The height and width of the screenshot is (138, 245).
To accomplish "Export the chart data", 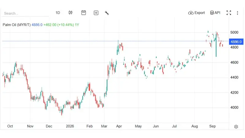I will pyautogui.click(x=197, y=13).
